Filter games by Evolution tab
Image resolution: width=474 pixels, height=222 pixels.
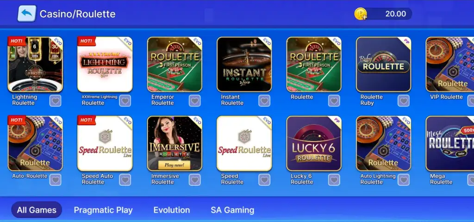(172, 210)
